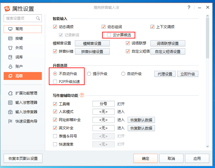Click the scrollbar down arrow at bottom
The width and height of the screenshot is (215, 168).
[208, 147]
